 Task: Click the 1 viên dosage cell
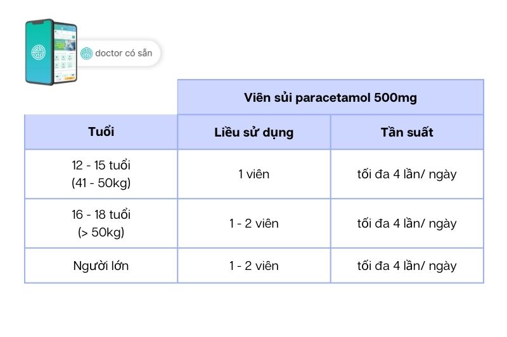click(253, 174)
